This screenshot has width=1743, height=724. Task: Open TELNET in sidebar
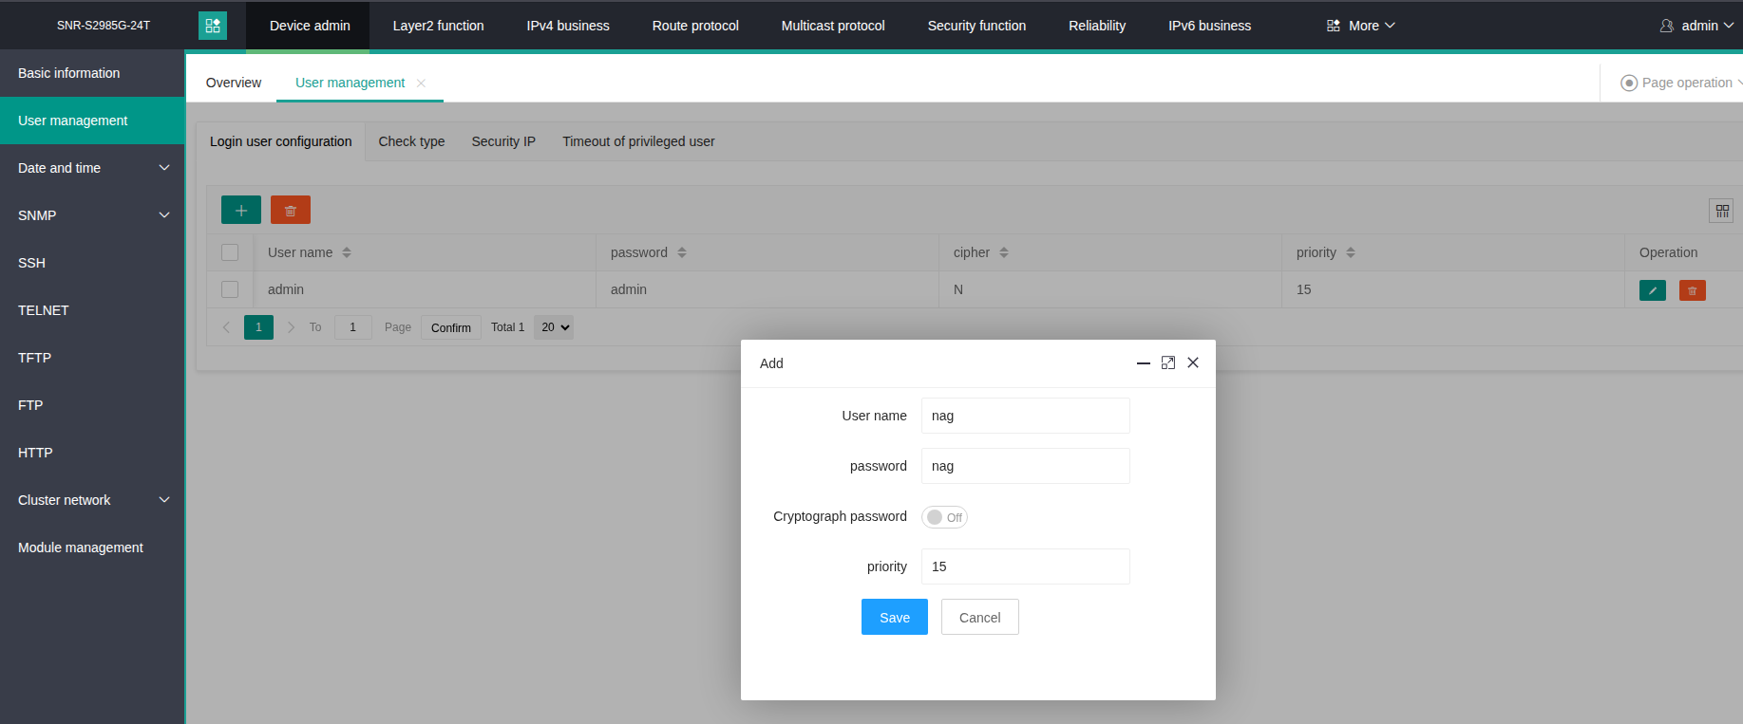click(x=92, y=310)
